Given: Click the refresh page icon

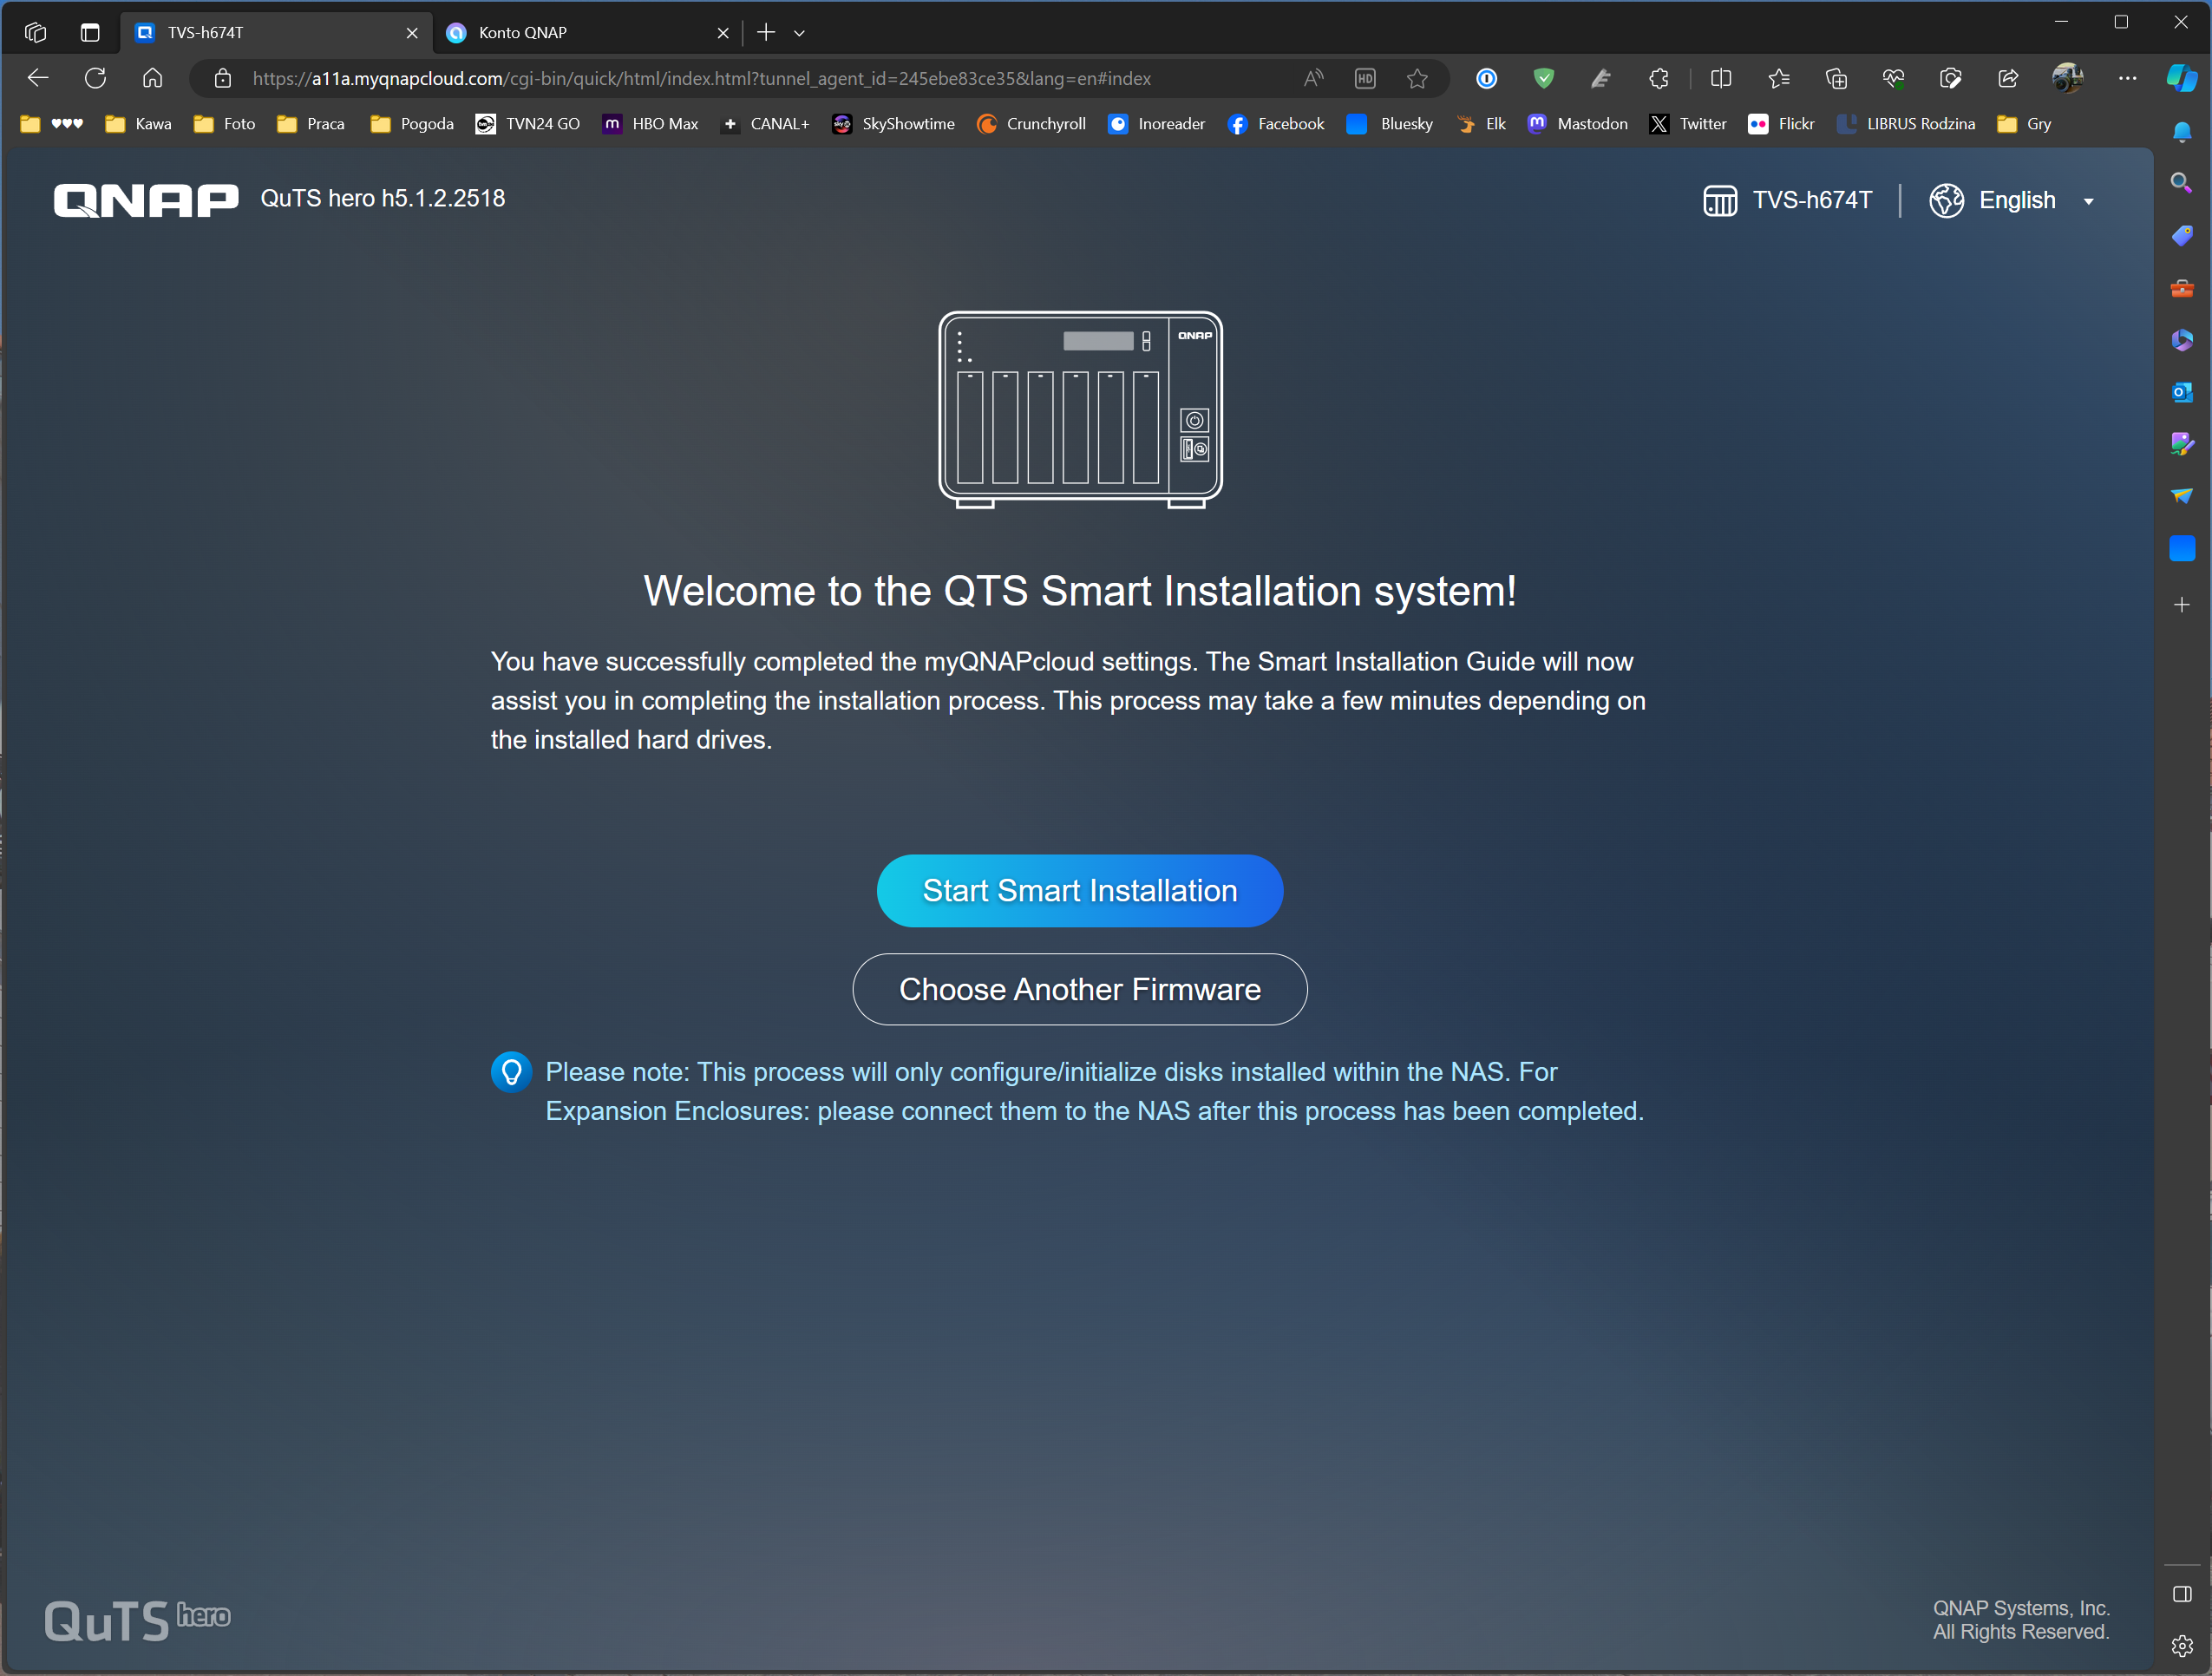Looking at the screenshot, I should 95,78.
